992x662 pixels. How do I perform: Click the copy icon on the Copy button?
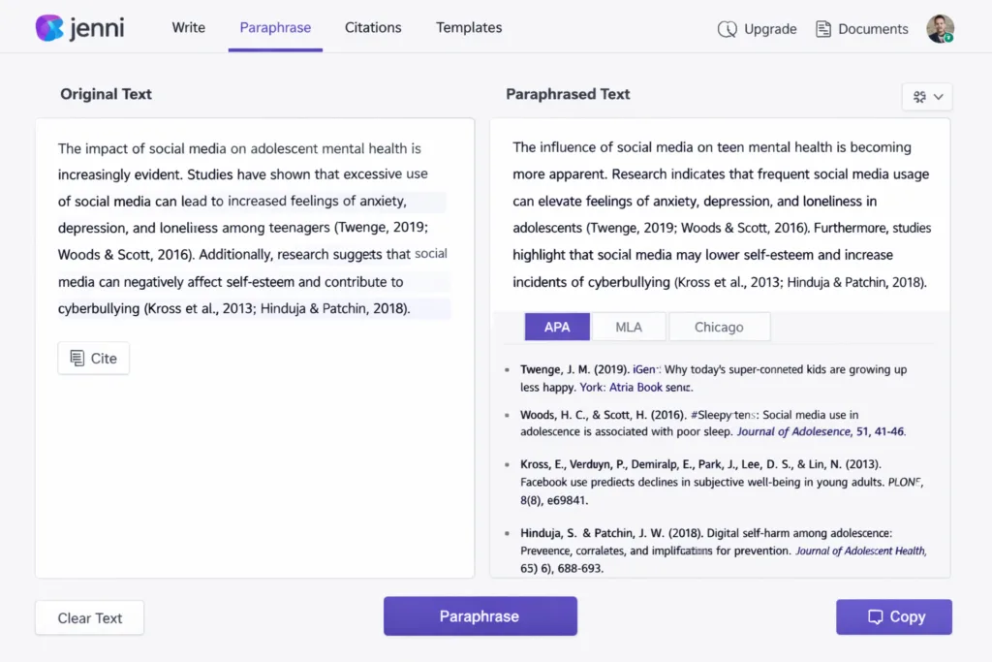click(873, 616)
